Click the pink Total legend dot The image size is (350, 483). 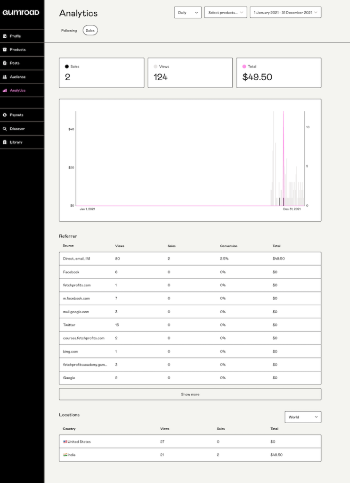point(244,67)
